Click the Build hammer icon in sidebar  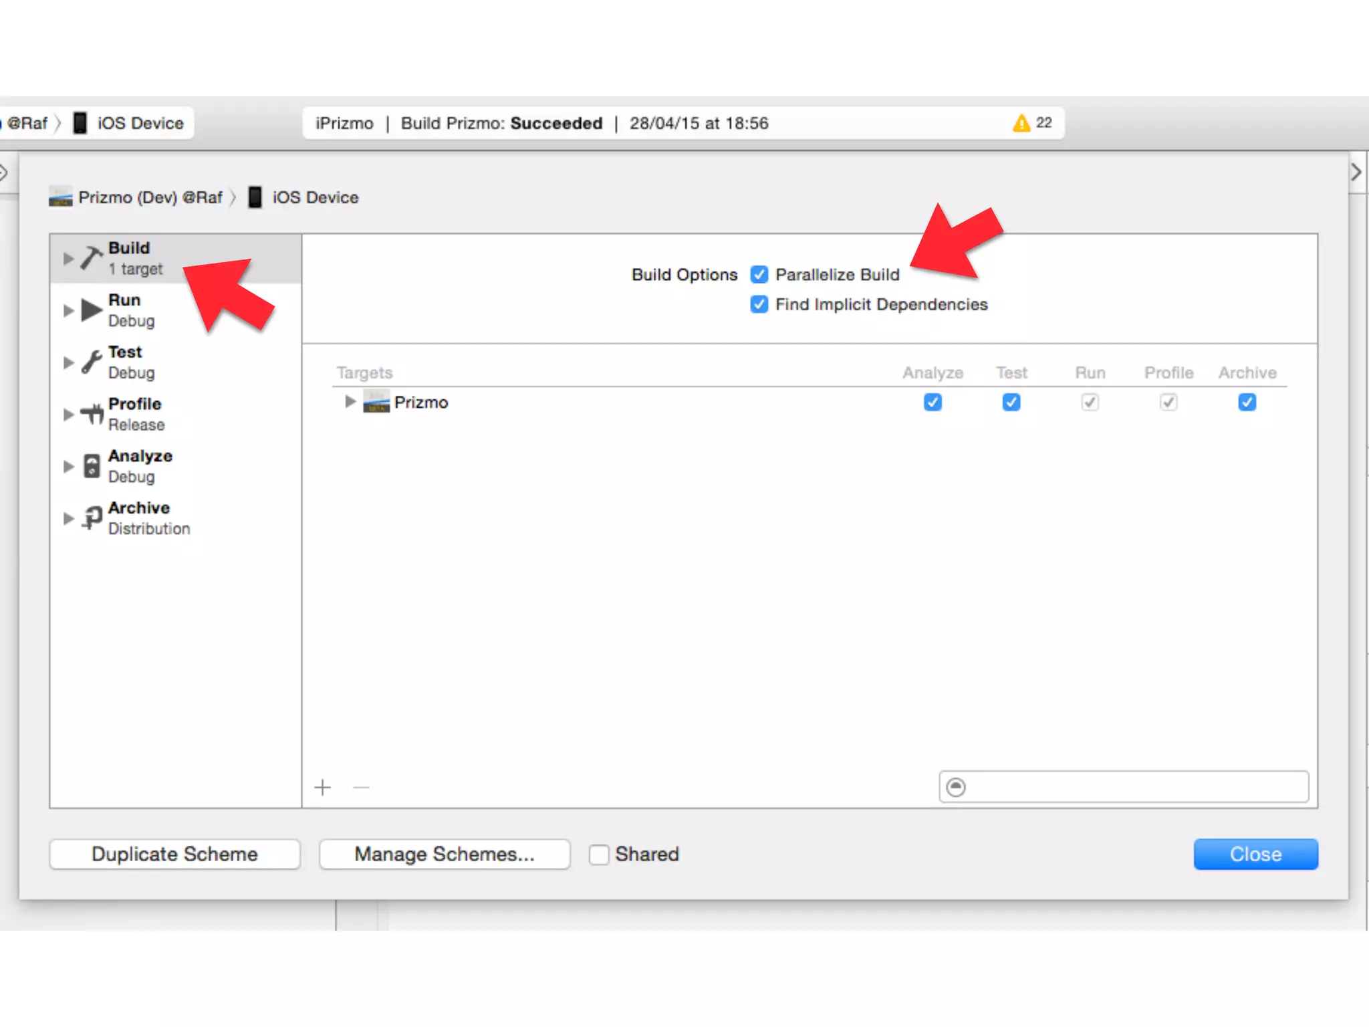[92, 257]
